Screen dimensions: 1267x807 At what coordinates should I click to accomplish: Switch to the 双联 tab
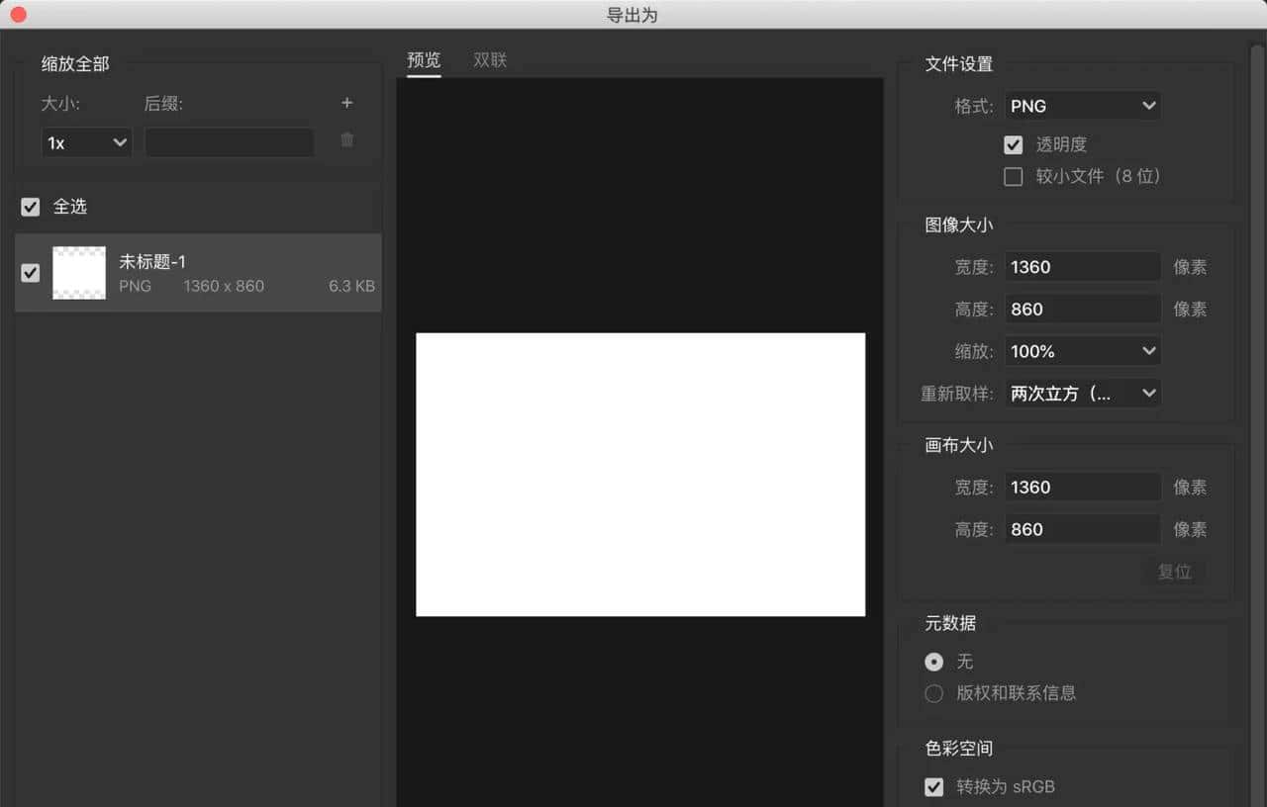(x=489, y=59)
